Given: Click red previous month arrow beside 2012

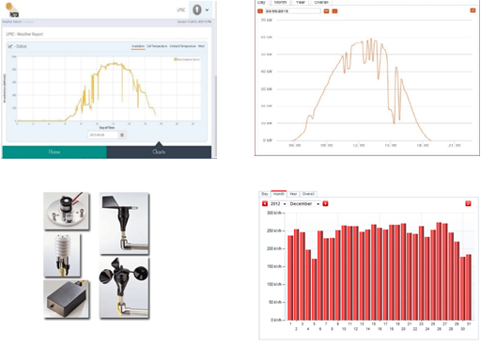Looking at the screenshot, I should point(265,204).
